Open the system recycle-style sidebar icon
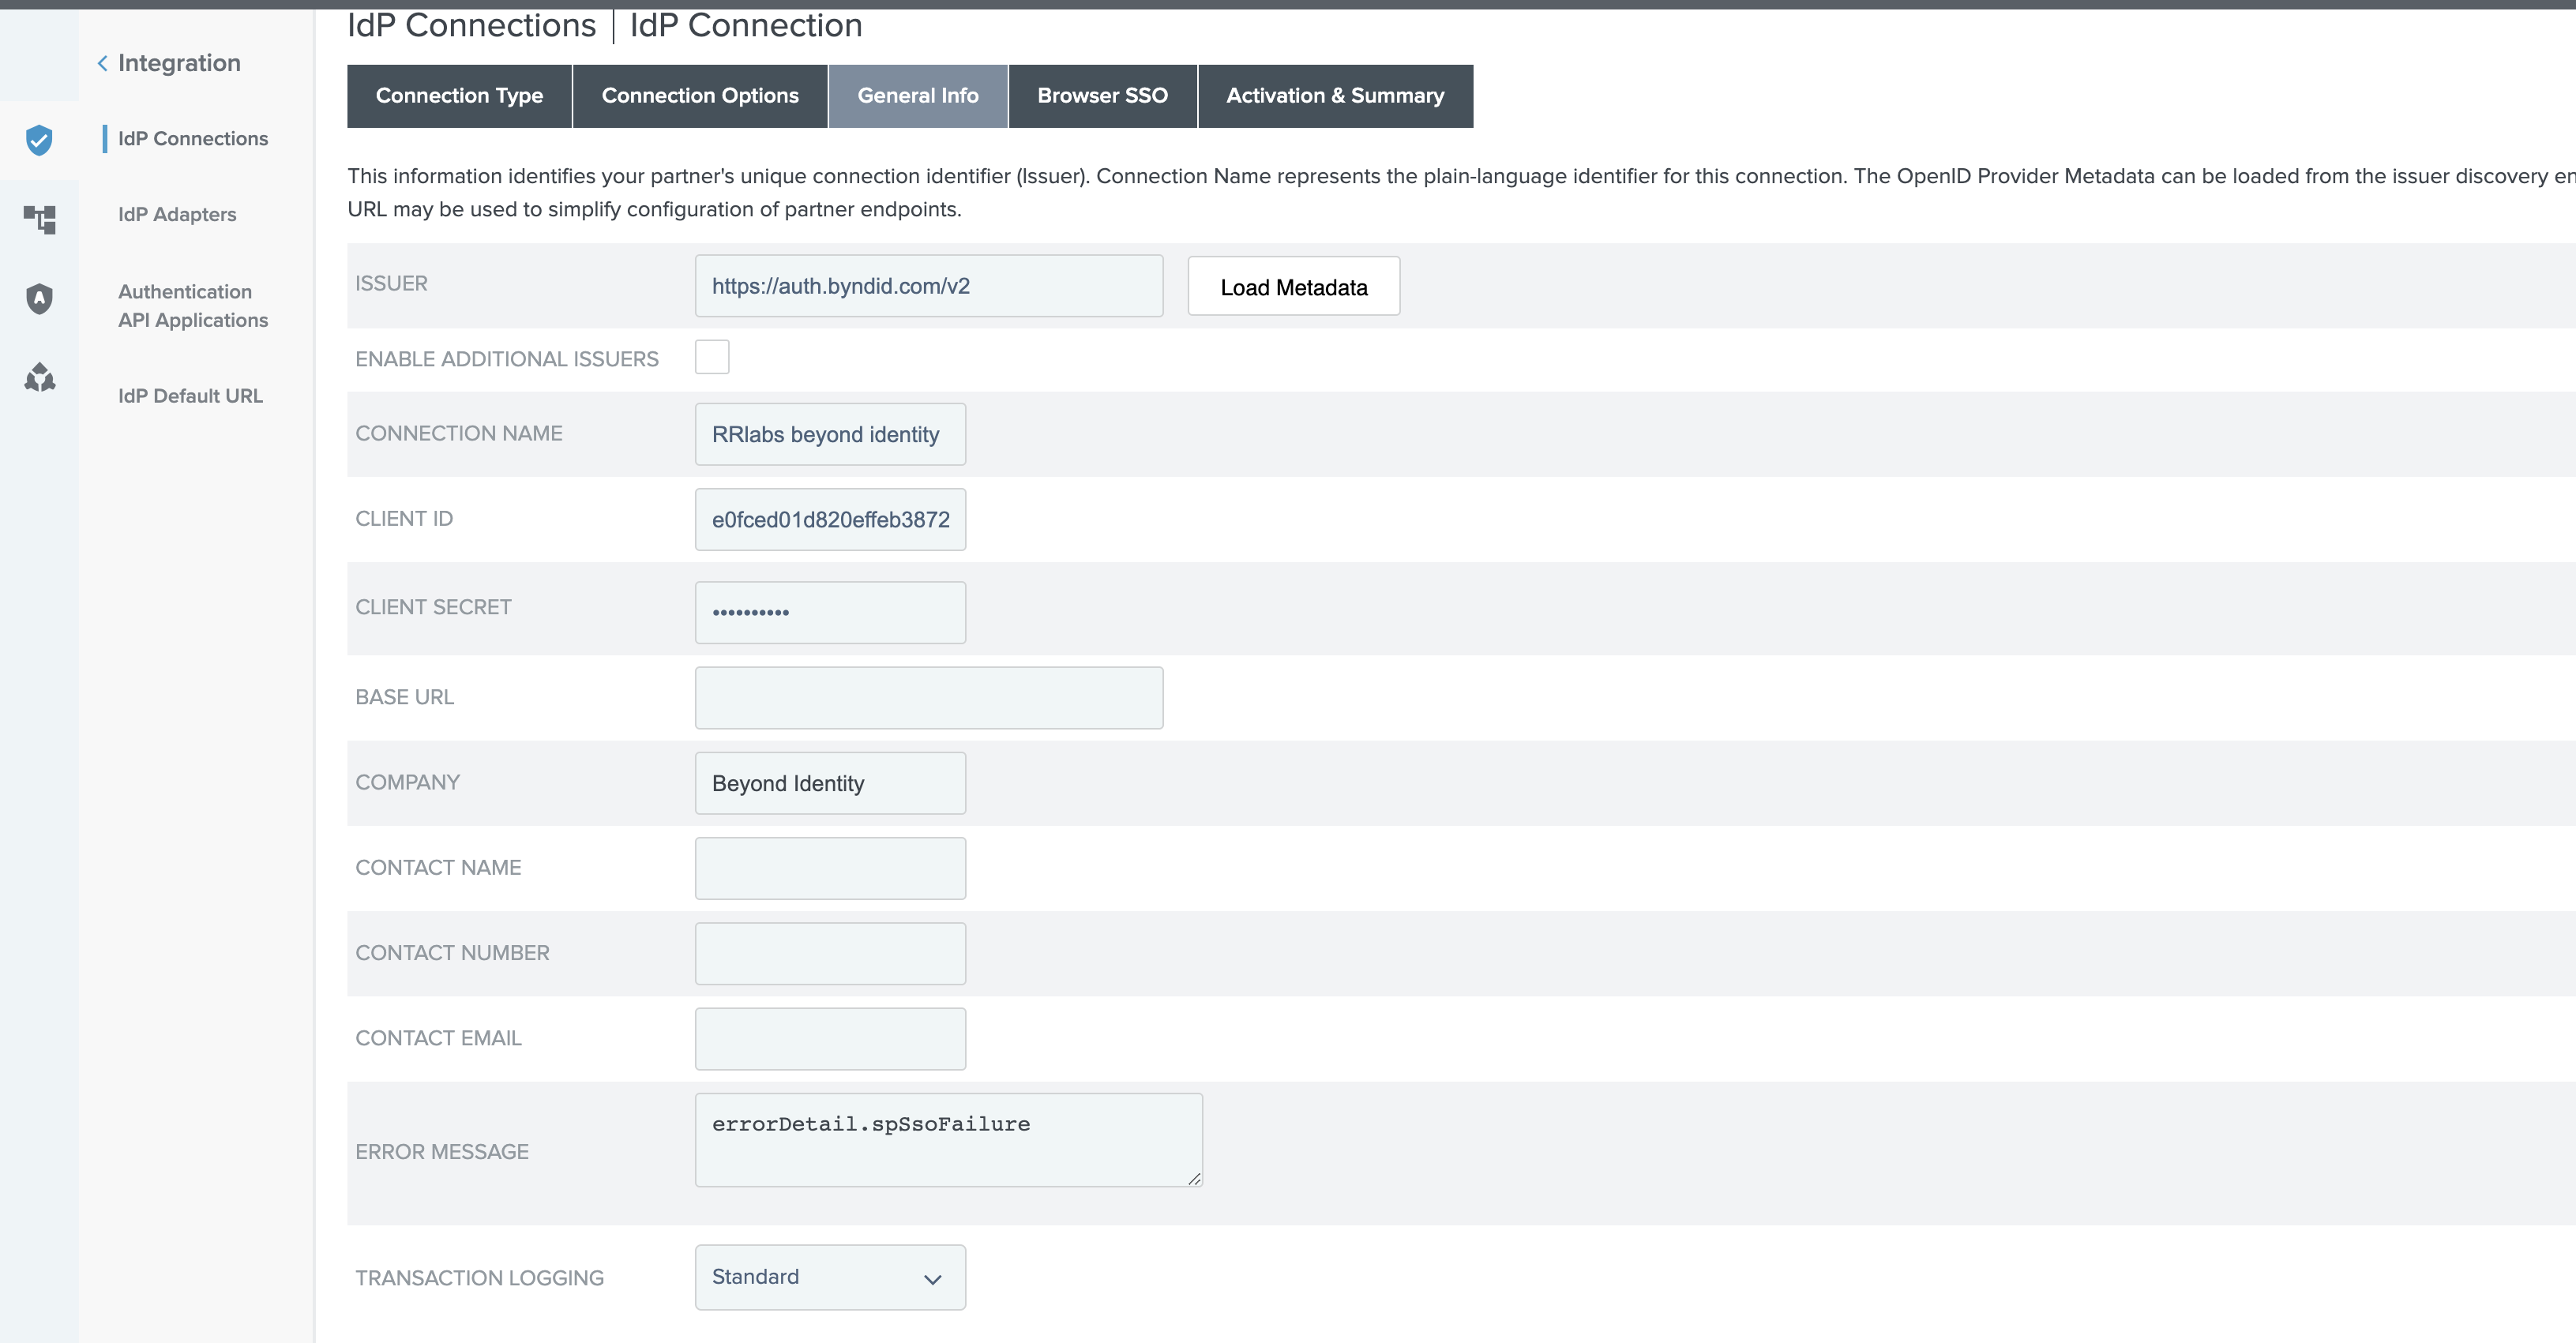This screenshot has height=1343, width=2576. [39, 377]
